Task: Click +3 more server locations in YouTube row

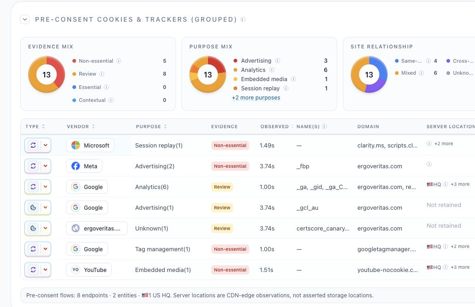Action: (x=460, y=267)
